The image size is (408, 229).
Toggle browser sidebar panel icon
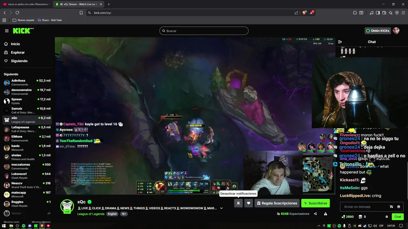378,13
